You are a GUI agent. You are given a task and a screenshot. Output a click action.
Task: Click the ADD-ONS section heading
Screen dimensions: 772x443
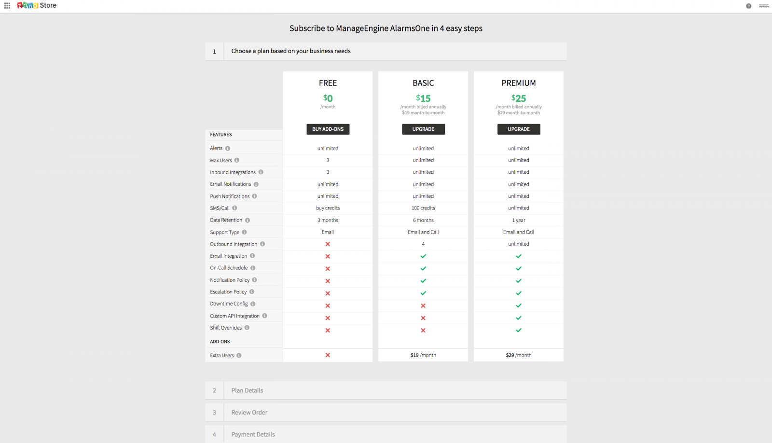pyautogui.click(x=220, y=342)
